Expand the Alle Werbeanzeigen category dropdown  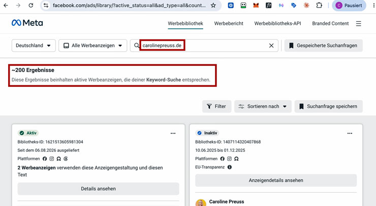pos(93,46)
